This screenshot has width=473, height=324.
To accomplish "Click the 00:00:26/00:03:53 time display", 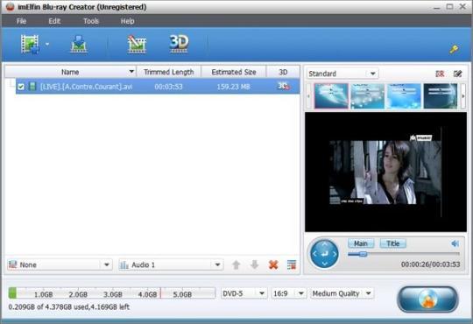I will click(430, 264).
